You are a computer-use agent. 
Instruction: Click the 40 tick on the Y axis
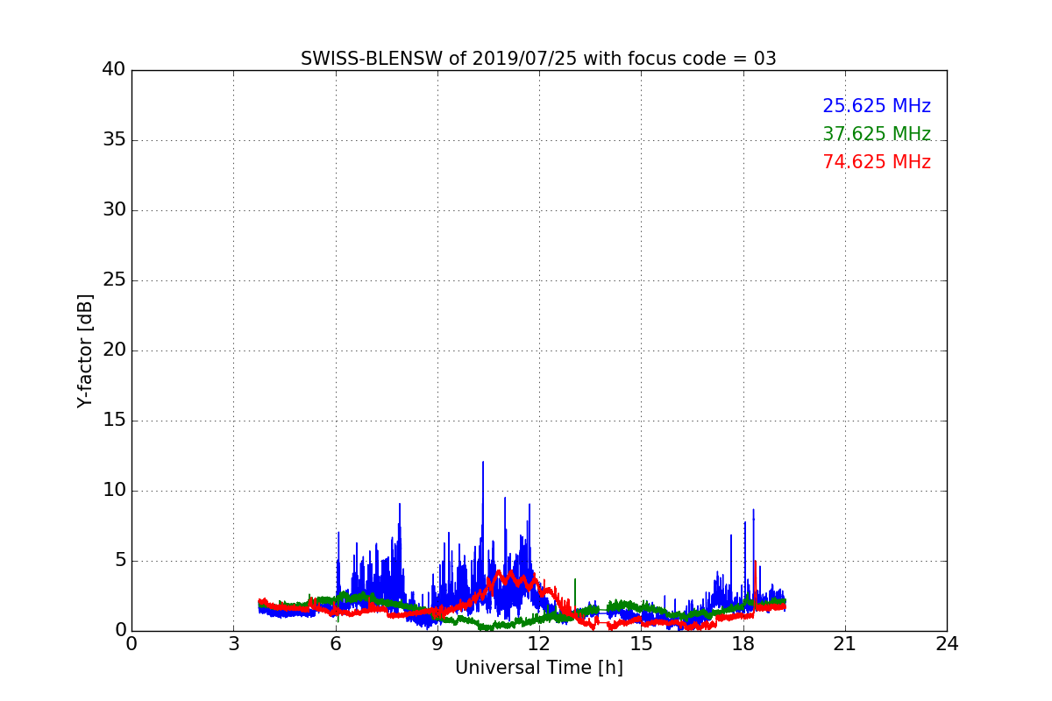(x=114, y=70)
